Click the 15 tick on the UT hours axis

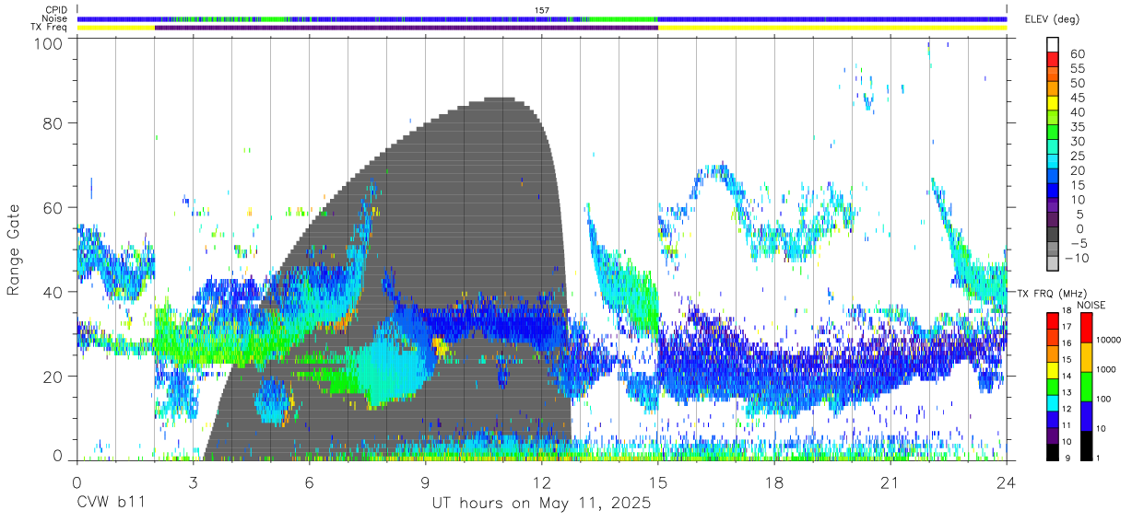[x=657, y=482]
